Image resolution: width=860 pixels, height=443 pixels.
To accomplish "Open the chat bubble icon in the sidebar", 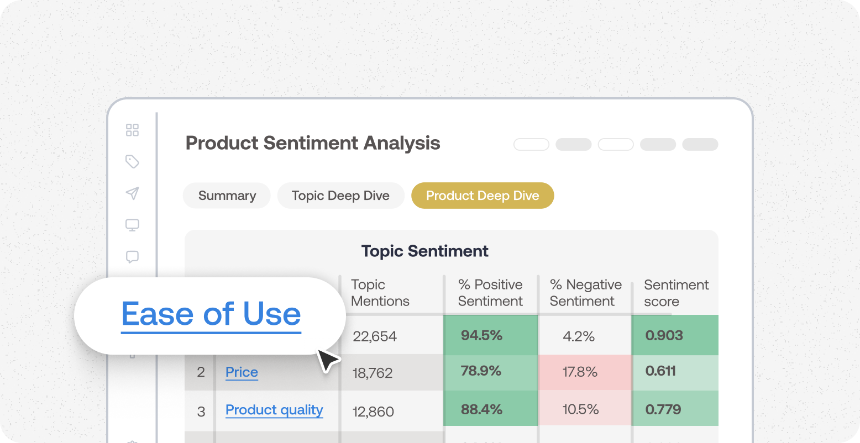I will click(132, 256).
